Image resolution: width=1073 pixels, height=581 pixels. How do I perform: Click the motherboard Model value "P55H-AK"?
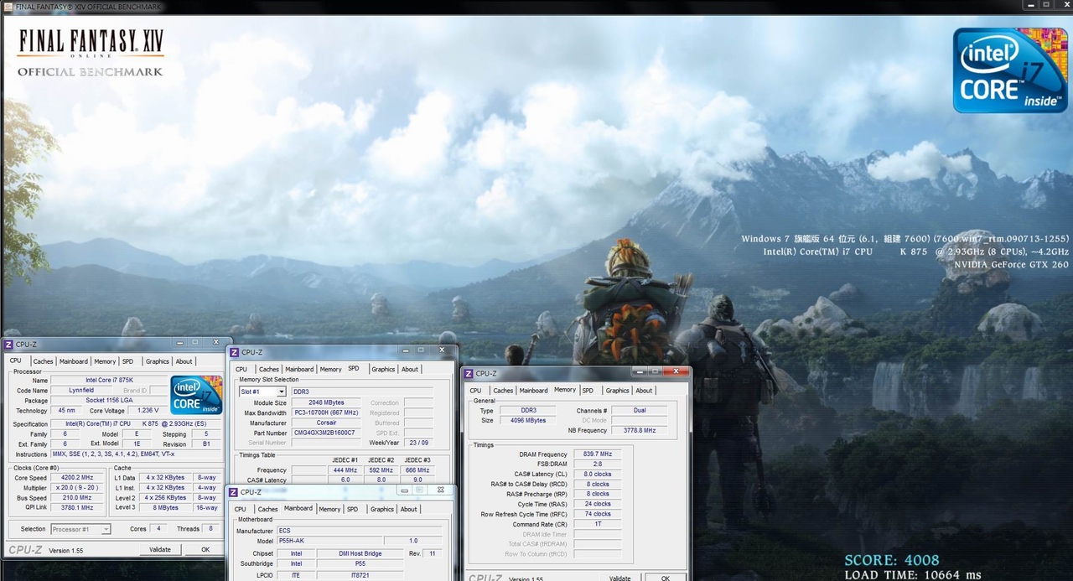point(329,541)
